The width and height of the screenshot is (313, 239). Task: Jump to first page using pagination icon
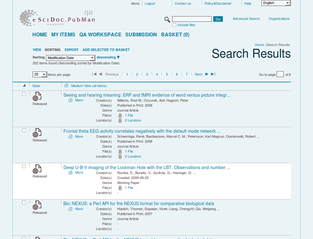[94, 74]
